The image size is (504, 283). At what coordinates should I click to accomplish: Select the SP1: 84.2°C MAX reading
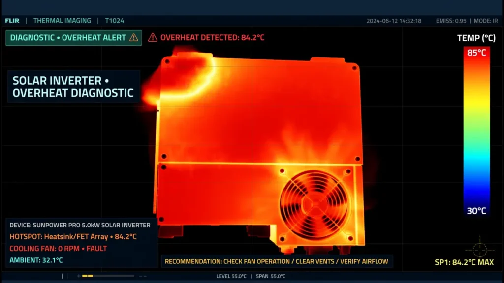(464, 262)
